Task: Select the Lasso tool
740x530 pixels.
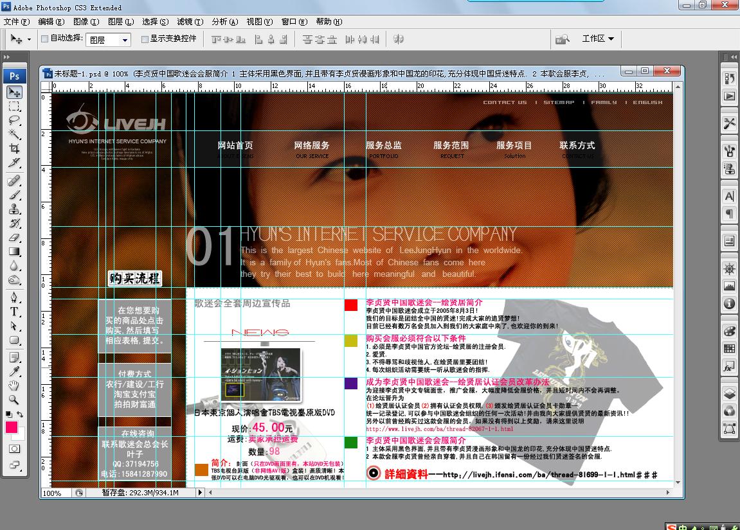Action: (x=14, y=121)
